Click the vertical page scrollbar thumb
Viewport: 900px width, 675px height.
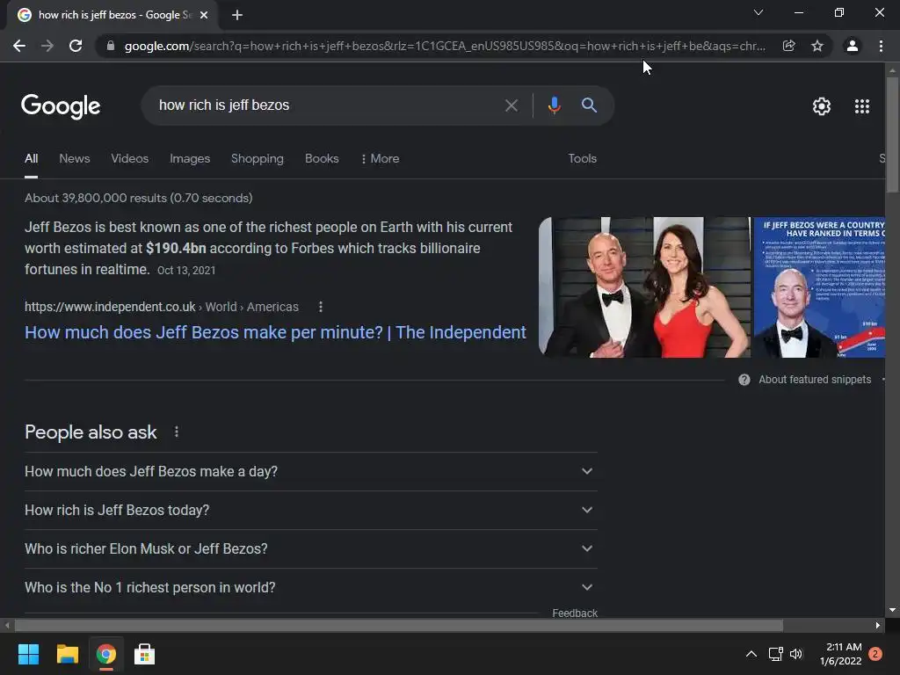pyautogui.click(x=892, y=134)
